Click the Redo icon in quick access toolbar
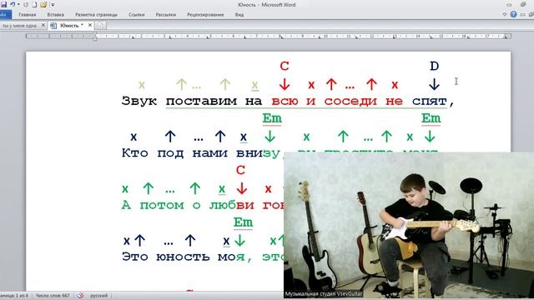Viewport: 534px width, 300px height. 26,5
